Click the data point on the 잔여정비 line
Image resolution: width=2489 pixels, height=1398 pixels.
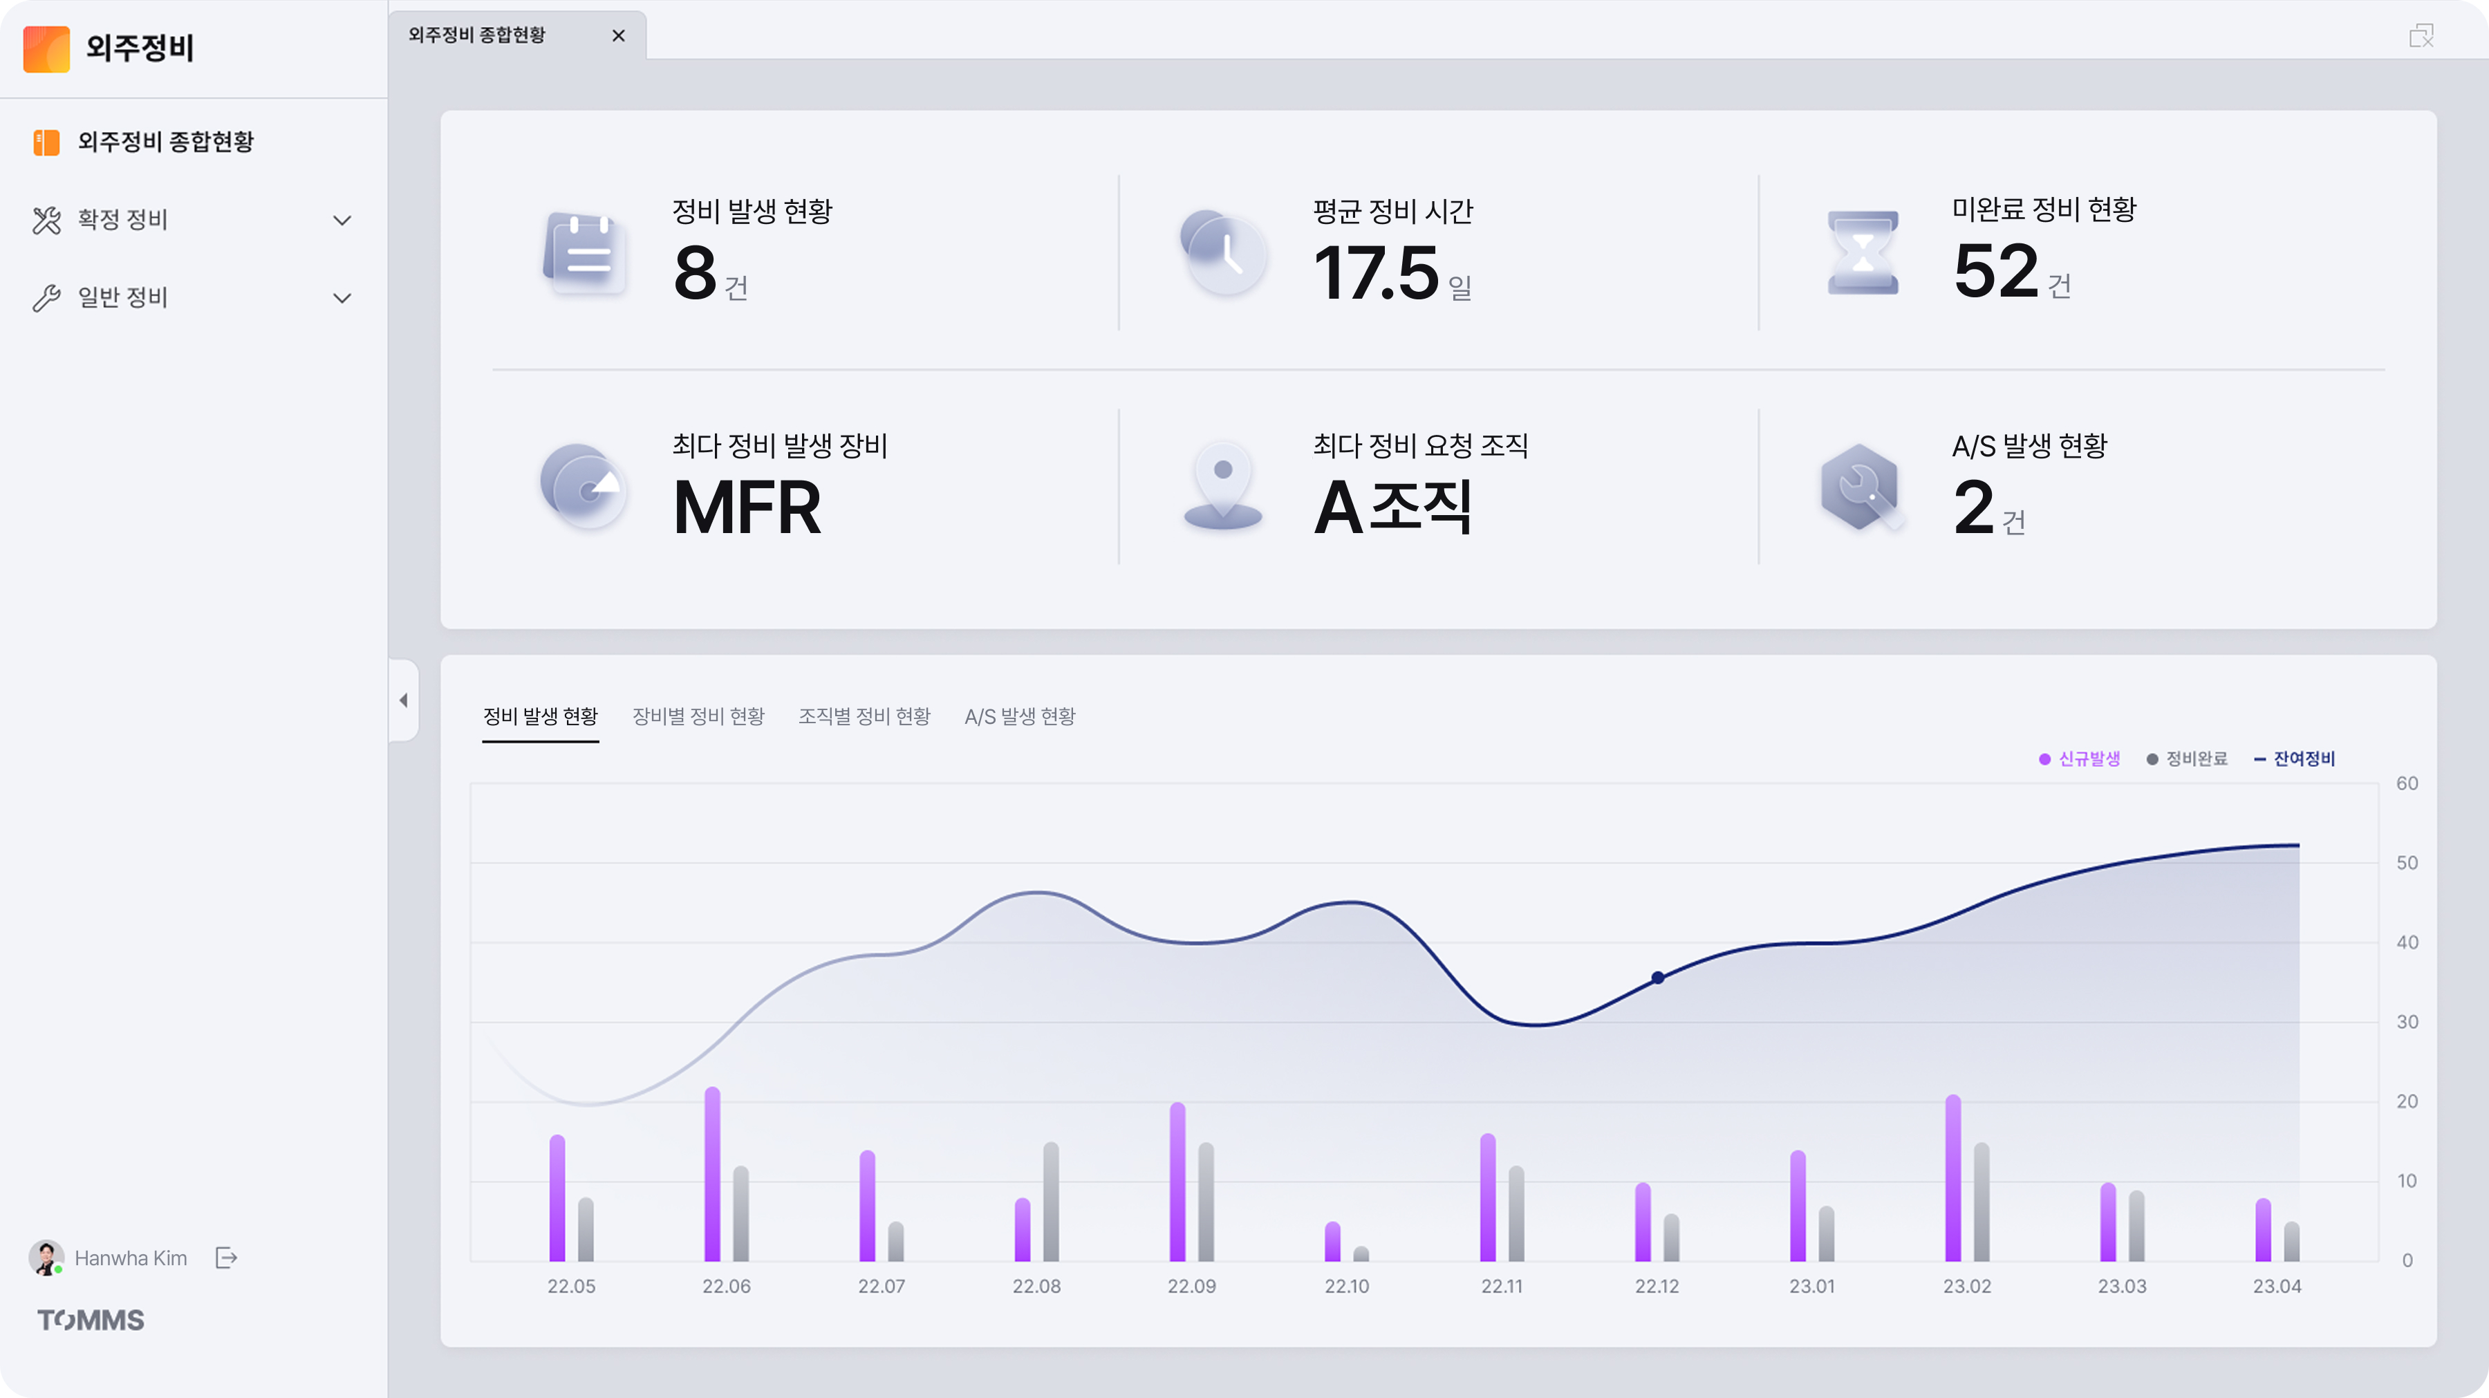click(1657, 978)
